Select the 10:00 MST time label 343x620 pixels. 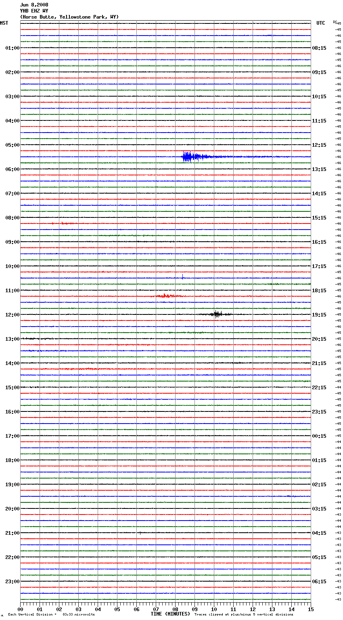[x=12, y=266]
